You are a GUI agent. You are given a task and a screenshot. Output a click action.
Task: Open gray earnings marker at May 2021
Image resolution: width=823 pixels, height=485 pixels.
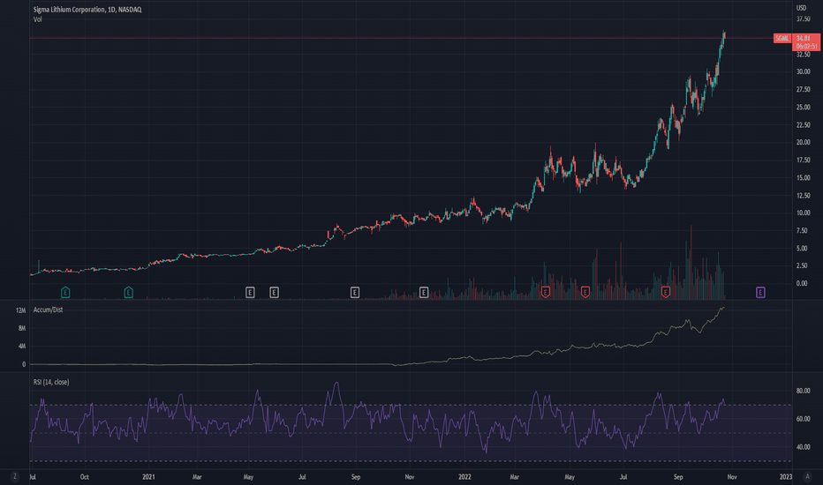250,292
